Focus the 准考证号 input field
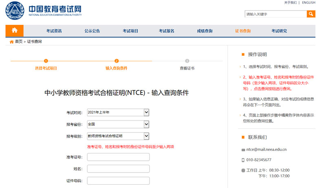 coord(118,157)
